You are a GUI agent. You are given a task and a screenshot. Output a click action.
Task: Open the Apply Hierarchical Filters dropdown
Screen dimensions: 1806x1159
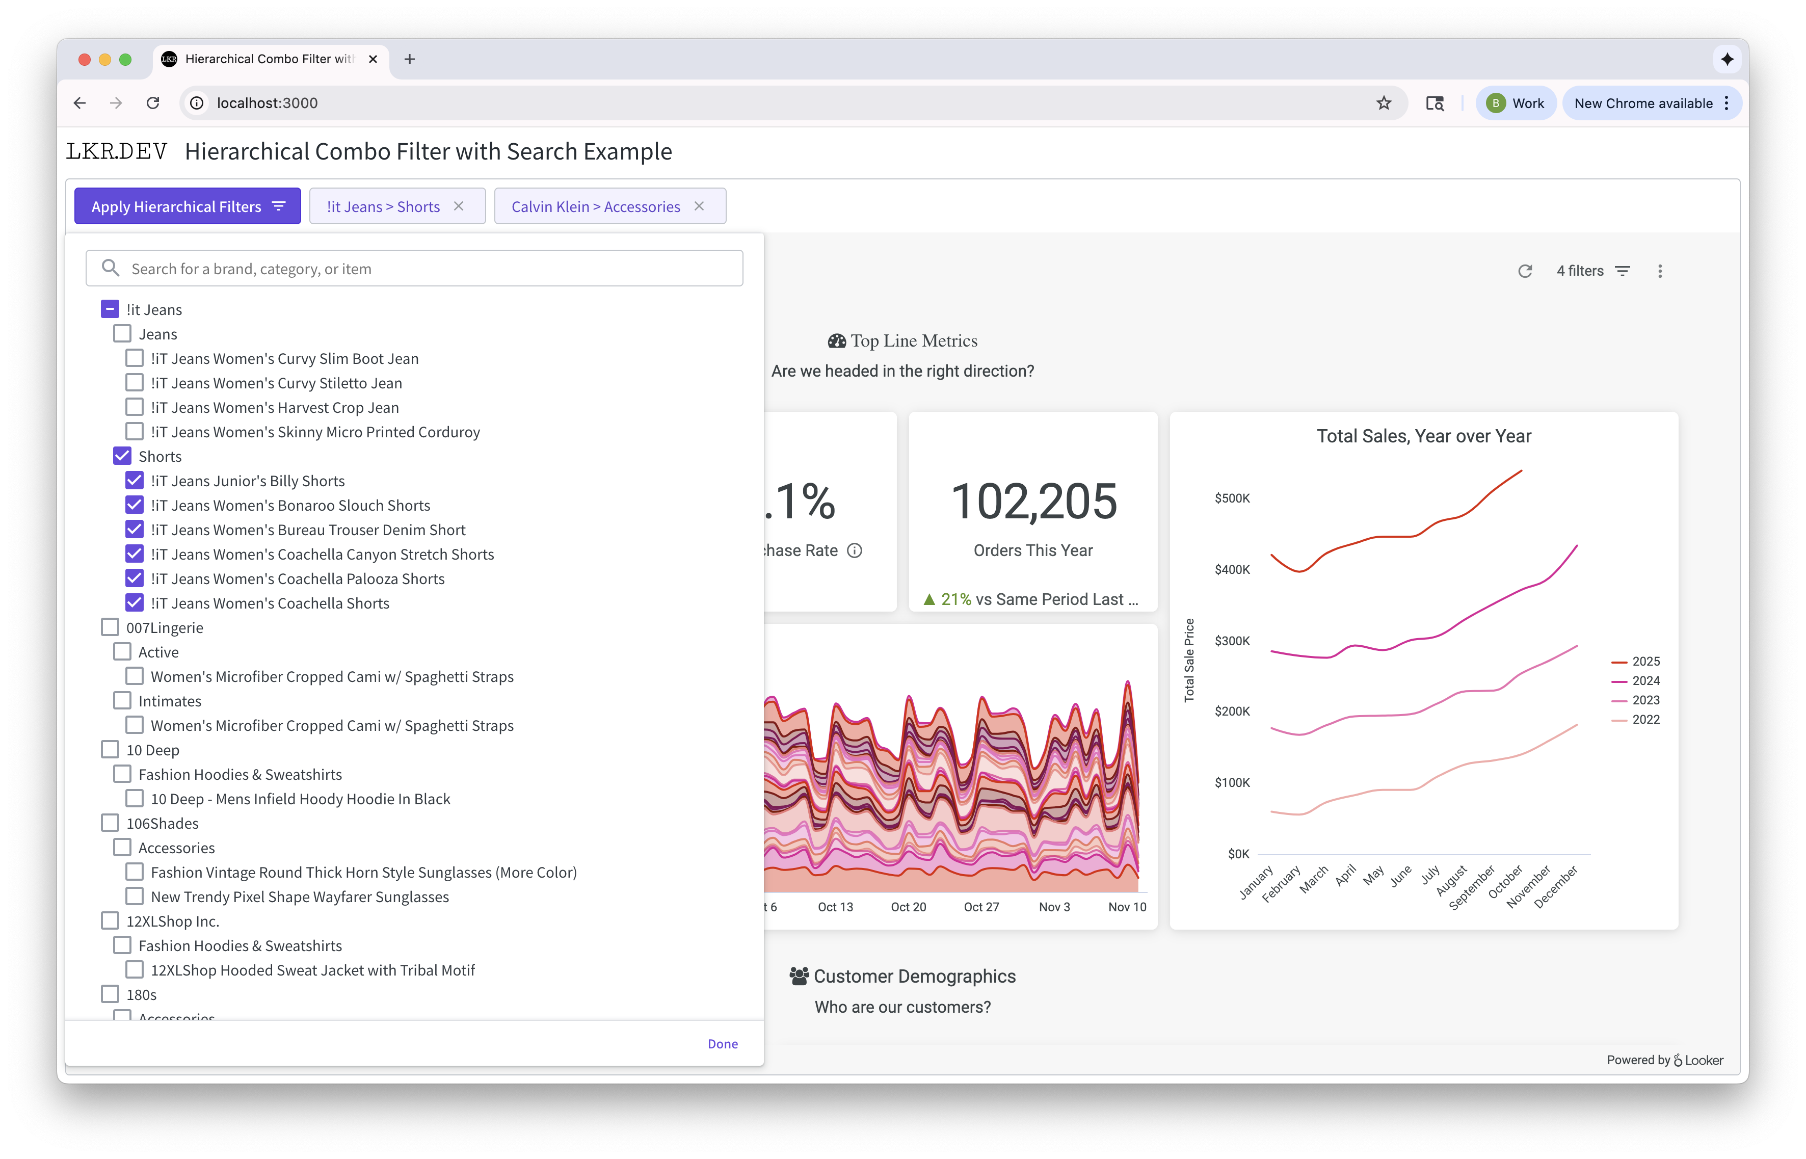click(188, 206)
